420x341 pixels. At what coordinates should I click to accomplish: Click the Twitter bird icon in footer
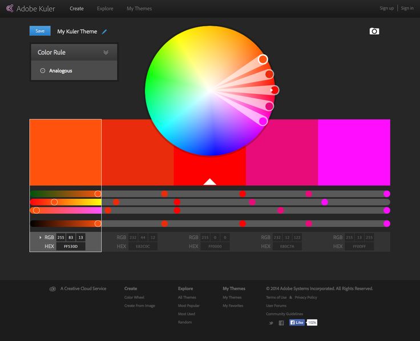coord(271,323)
